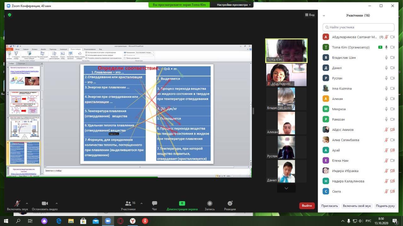
Task: Start screen sharing with Демонстрация экрана
Action: click(x=182, y=203)
